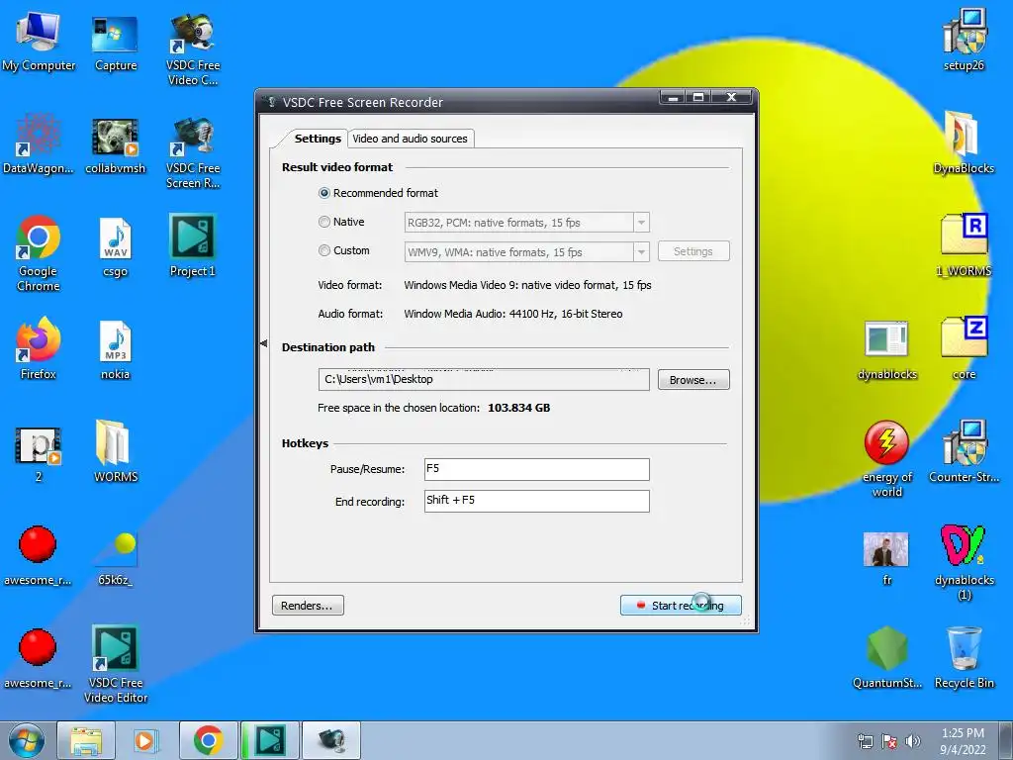The height and width of the screenshot is (760, 1013).
Task: Select Recommended format radio button
Action: pos(324,193)
